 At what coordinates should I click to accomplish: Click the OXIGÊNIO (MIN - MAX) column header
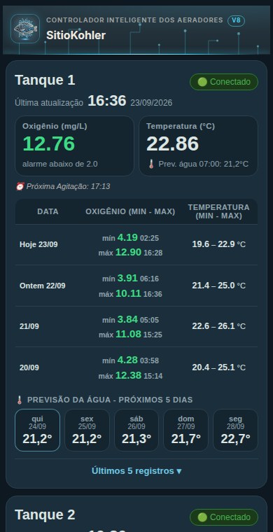coord(130,211)
